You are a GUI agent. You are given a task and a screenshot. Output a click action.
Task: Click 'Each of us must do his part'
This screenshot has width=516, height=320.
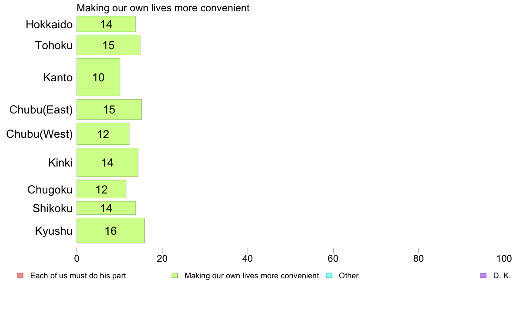click(78, 276)
